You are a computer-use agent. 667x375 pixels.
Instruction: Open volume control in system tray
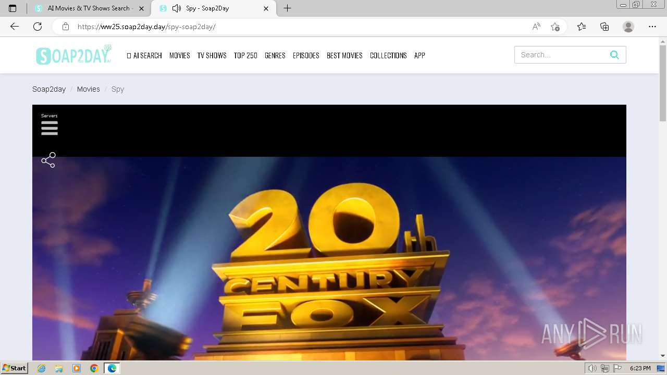point(592,368)
